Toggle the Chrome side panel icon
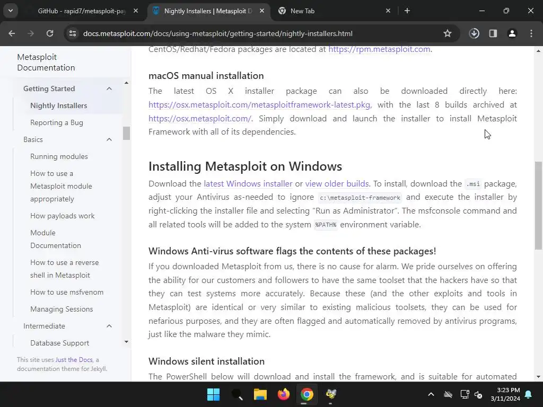Image resolution: width=543 pixels, height=407 pixels. [x=493, y=33]
